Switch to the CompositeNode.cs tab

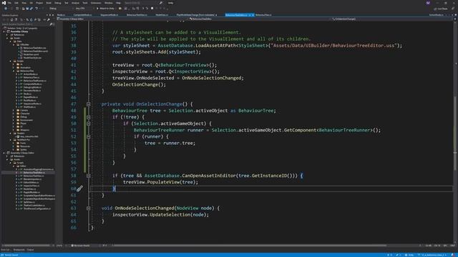click(83, 15)
